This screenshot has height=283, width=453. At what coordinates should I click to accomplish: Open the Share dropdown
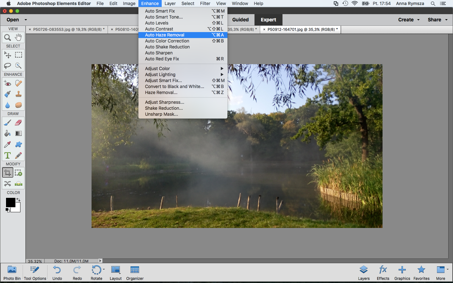tap(438, 19)
